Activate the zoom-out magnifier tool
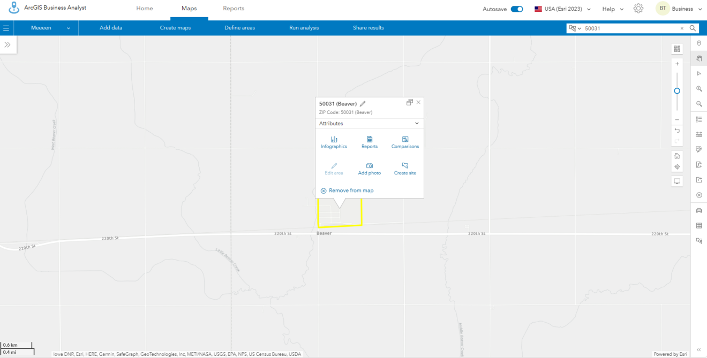Viewport: 707px width, 358px height. tap(699, 104)
